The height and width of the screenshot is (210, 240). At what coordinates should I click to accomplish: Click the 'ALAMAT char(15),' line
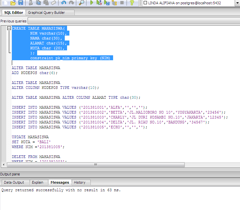[48, 43]
